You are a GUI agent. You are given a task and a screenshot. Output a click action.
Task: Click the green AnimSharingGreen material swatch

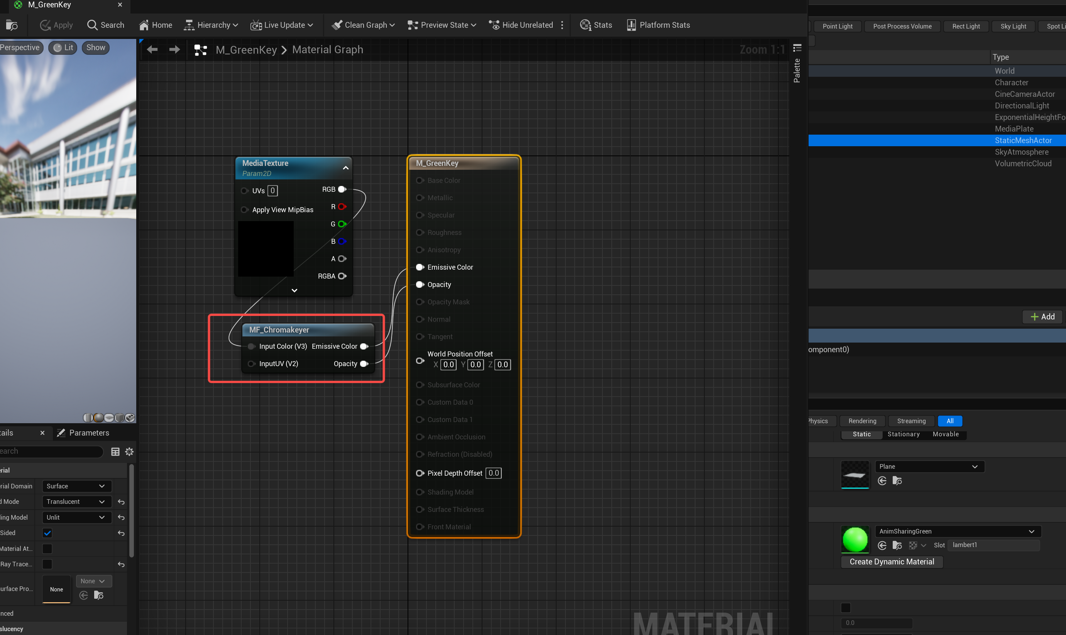pos(854,539)
